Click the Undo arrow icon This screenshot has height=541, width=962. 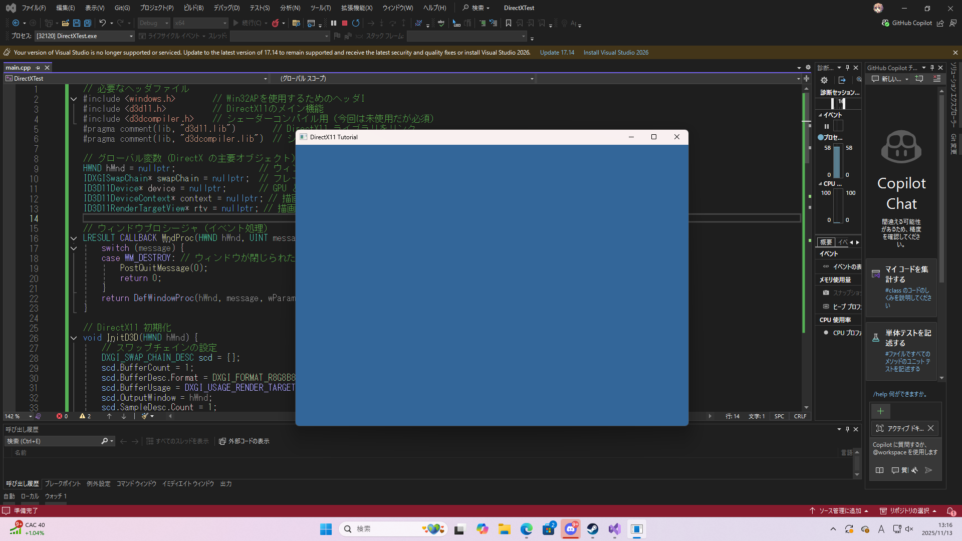102,23
